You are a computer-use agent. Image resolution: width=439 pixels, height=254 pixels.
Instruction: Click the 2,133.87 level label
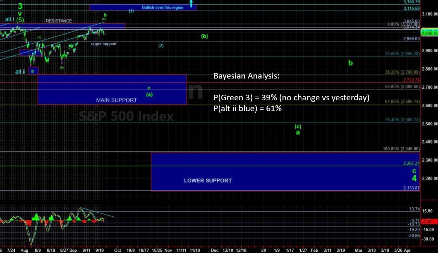(x=411, y=188)
